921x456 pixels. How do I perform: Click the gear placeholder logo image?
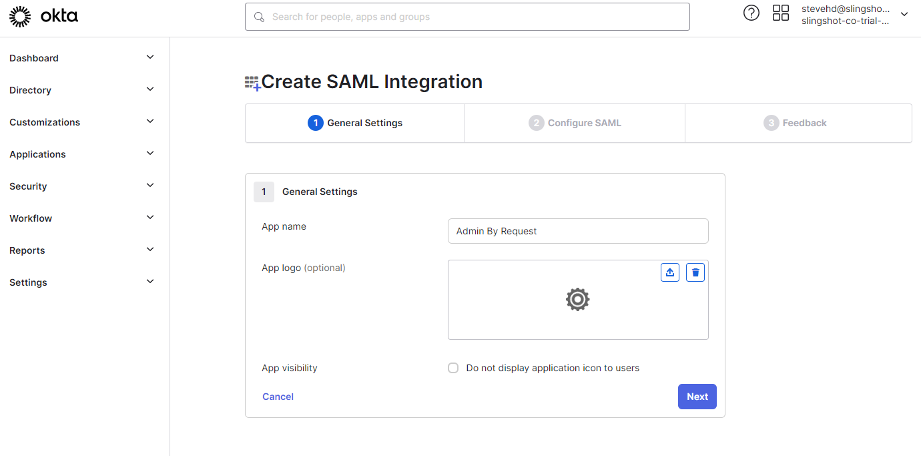click(x=577, y=300)
